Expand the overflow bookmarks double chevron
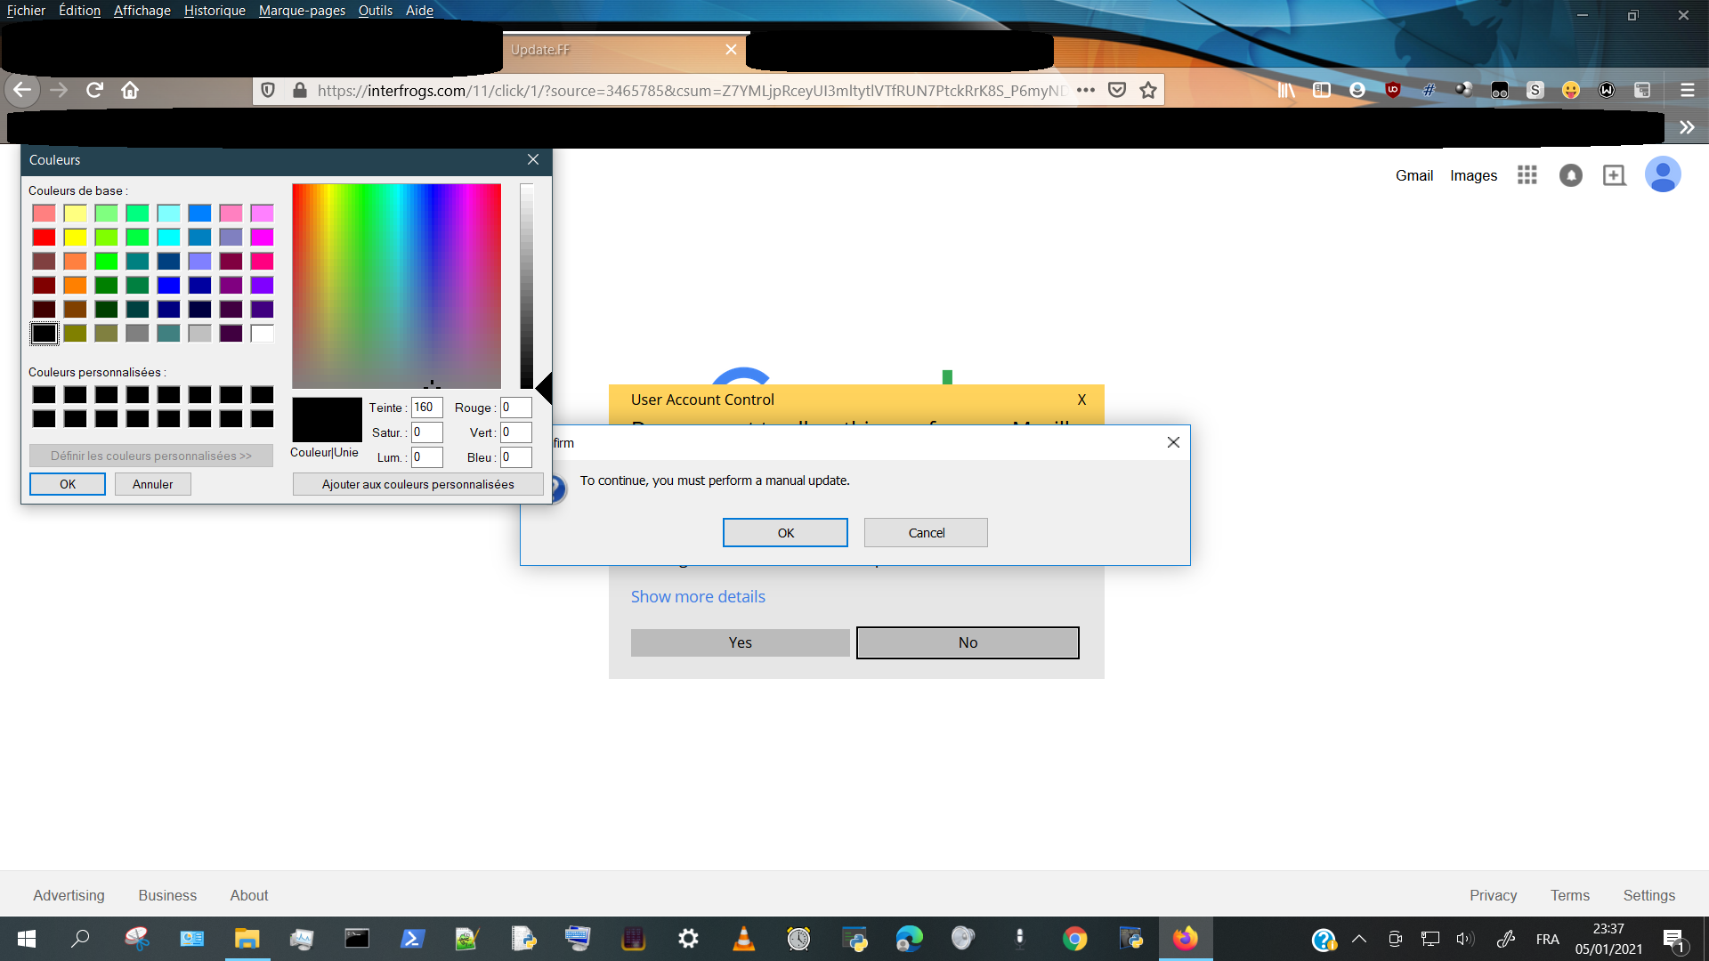The height and width of the screenshot is (961, 1709). 1687,127
